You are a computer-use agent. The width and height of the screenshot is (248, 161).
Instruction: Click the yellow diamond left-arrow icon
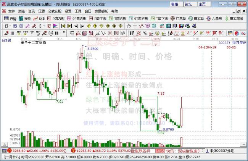pyautogui.click(x=89, y=26)
